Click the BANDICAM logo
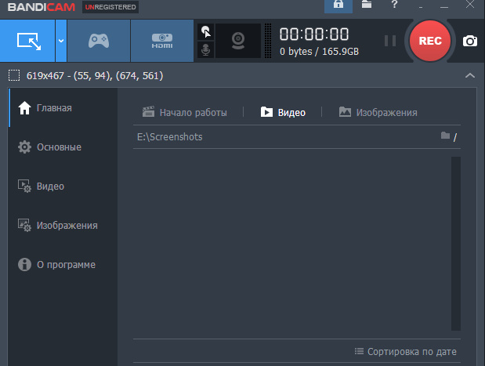The image size is (485, 366). (x=42, y=7)
